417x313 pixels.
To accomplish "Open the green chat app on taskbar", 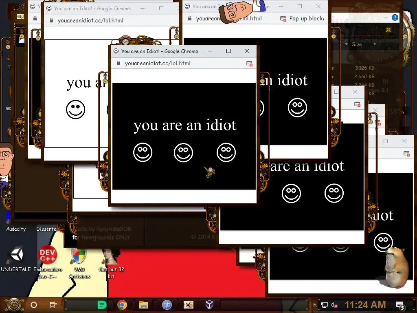I will point(102,305).
